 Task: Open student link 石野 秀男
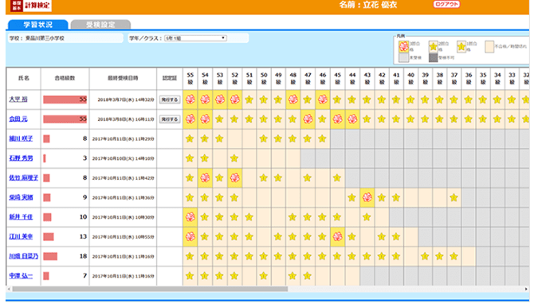21,158
